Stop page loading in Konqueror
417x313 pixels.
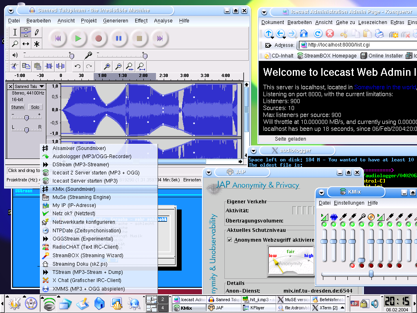(x=330, y=33)
